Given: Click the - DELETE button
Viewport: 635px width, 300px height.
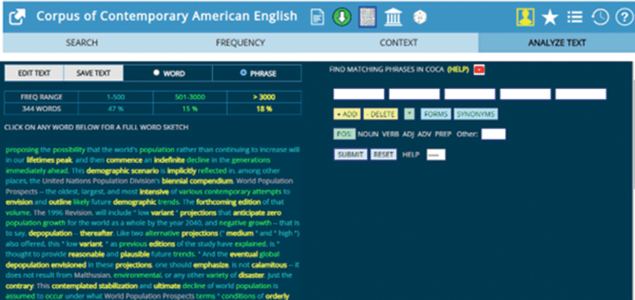Looking at the screenshot, I should coord(380,114).
